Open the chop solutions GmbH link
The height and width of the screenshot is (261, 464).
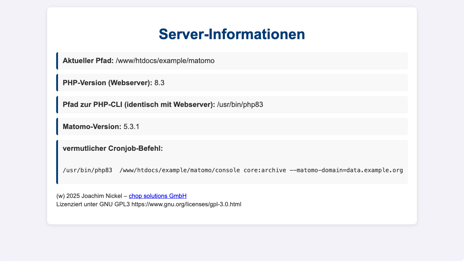158,196
